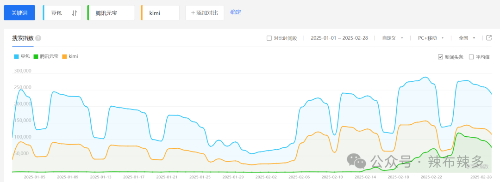
Task: Click the 2025-02-06 x-axis date label
Action: click(x=300, y=176)
